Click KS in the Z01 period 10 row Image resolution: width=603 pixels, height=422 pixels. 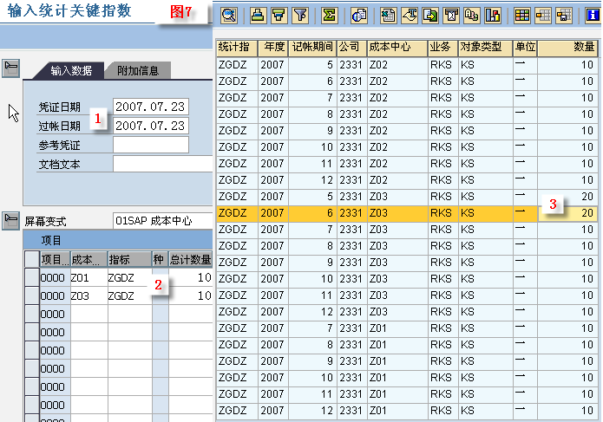click(x=485, y=378)
